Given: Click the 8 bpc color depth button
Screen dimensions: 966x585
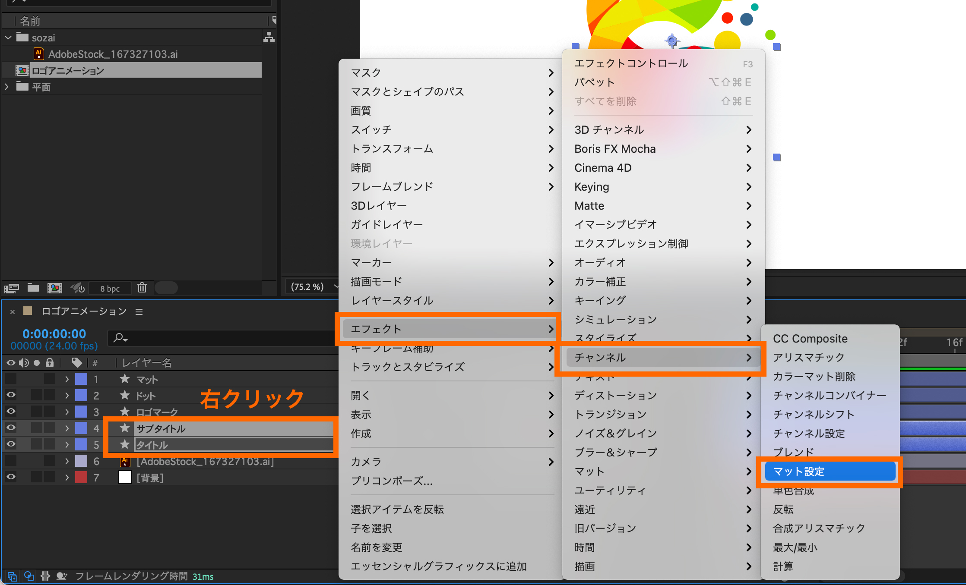Looking at the screenshot, I should [x=110, y=288].
